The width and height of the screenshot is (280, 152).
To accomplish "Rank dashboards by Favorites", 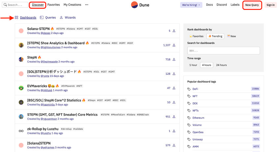I will pyautogui.click(x=196, y=36).
